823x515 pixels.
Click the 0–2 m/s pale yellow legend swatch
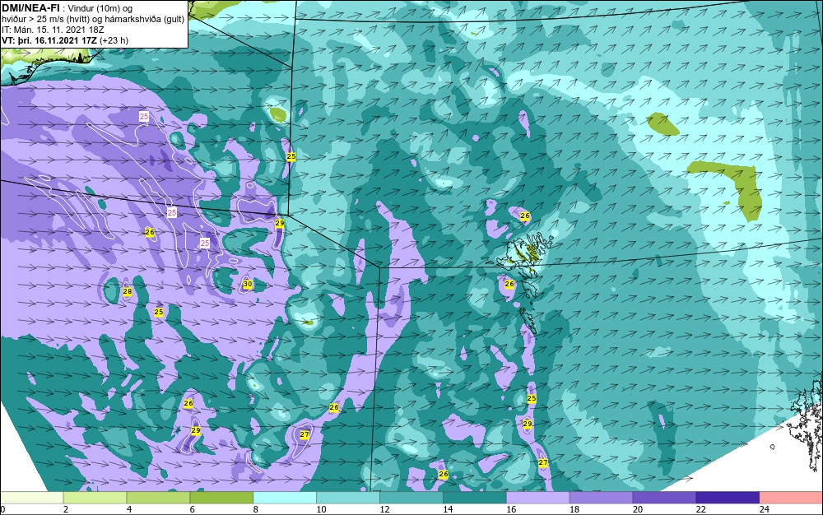click(x=31, y=497)
